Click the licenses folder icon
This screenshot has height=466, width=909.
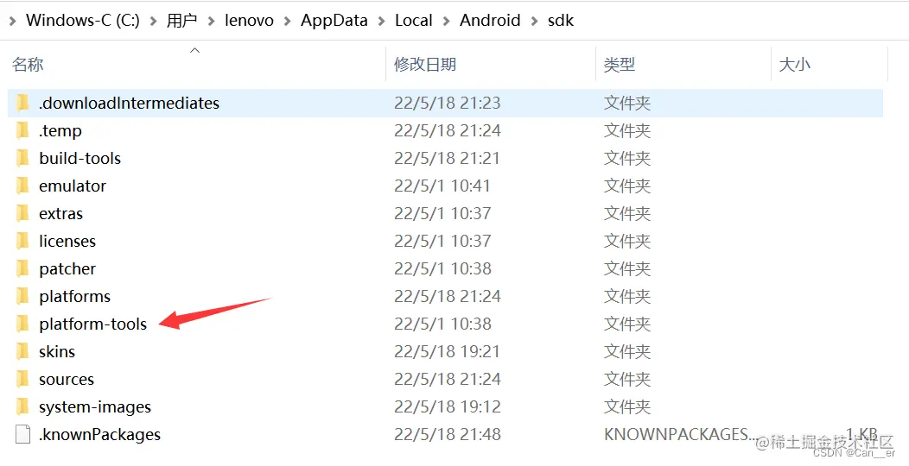click(22, 241)
